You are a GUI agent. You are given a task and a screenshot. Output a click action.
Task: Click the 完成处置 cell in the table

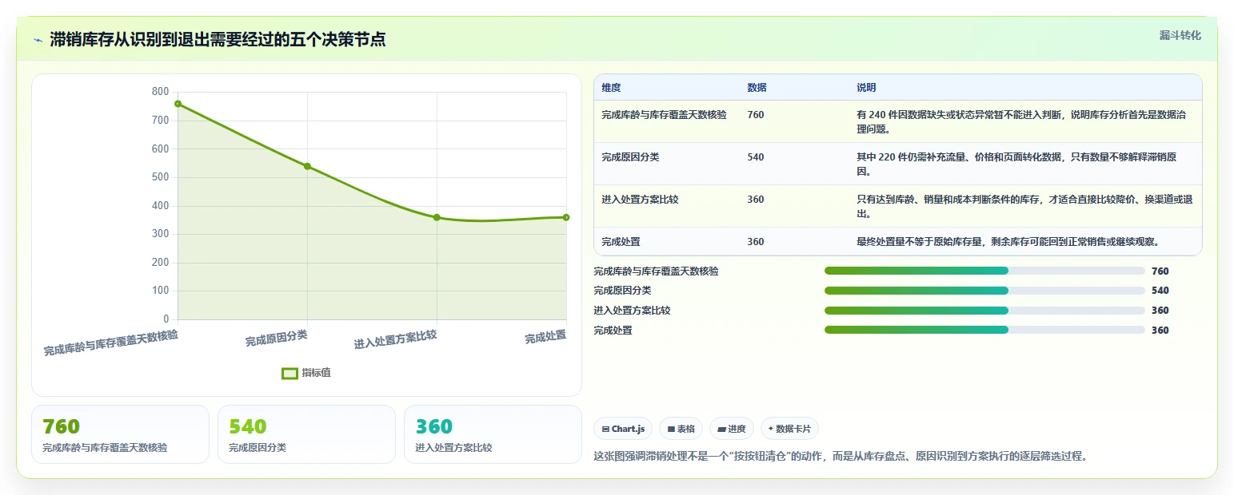tap(621, 242)
